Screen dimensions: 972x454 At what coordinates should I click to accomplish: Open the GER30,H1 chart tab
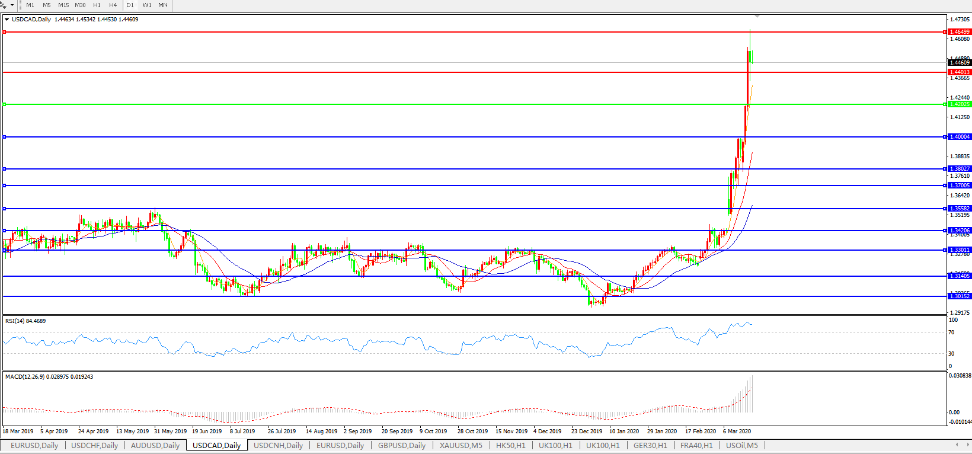click(650, 445)
